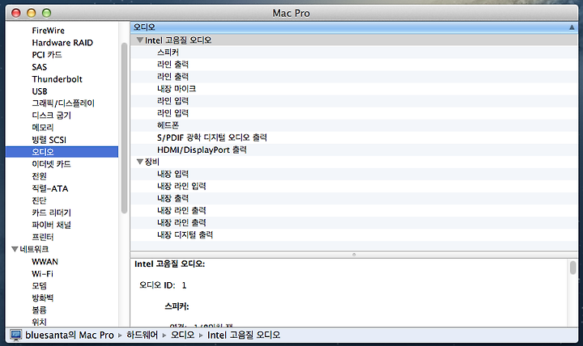Select 스피커 row in audio tree
This screenshot has width=583, height=346.
click(x=354, y=53)
